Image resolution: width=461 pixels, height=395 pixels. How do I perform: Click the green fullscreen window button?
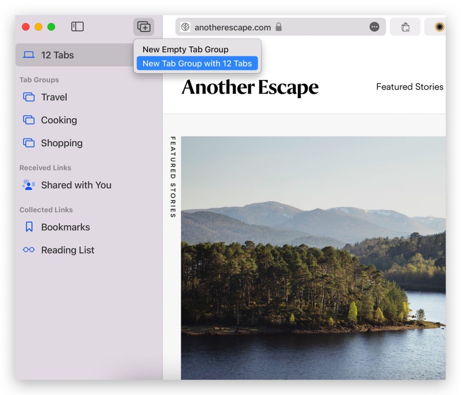(x=51, y=27)
